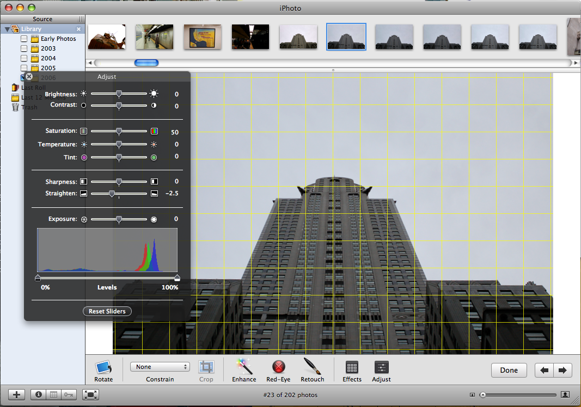This screenshot has width=581, height=407.
Task: Click the add album plus button
Action: pyautogui.click(x=17, y=395)
